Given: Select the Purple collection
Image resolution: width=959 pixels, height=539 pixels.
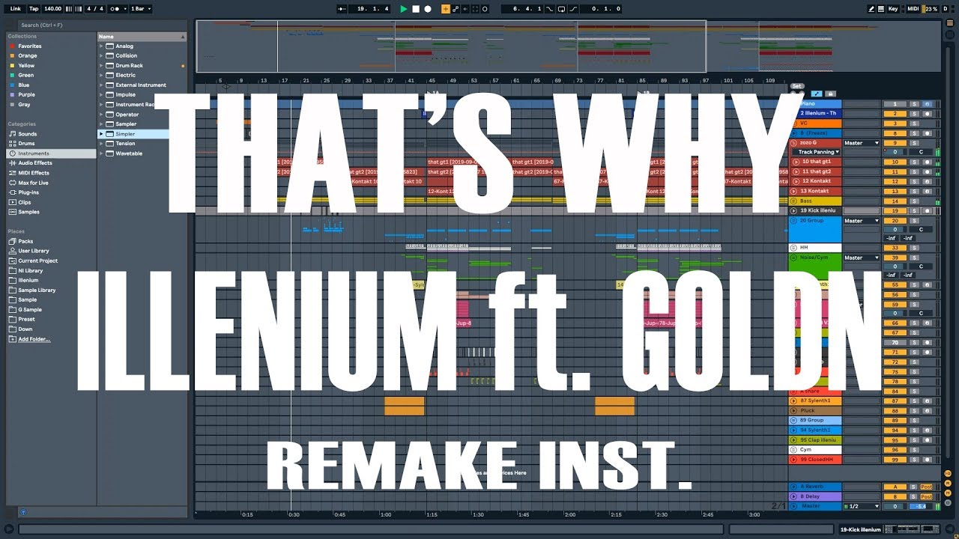Looking at the screenshot, I should pyautogui.click(x=26, y=94).
